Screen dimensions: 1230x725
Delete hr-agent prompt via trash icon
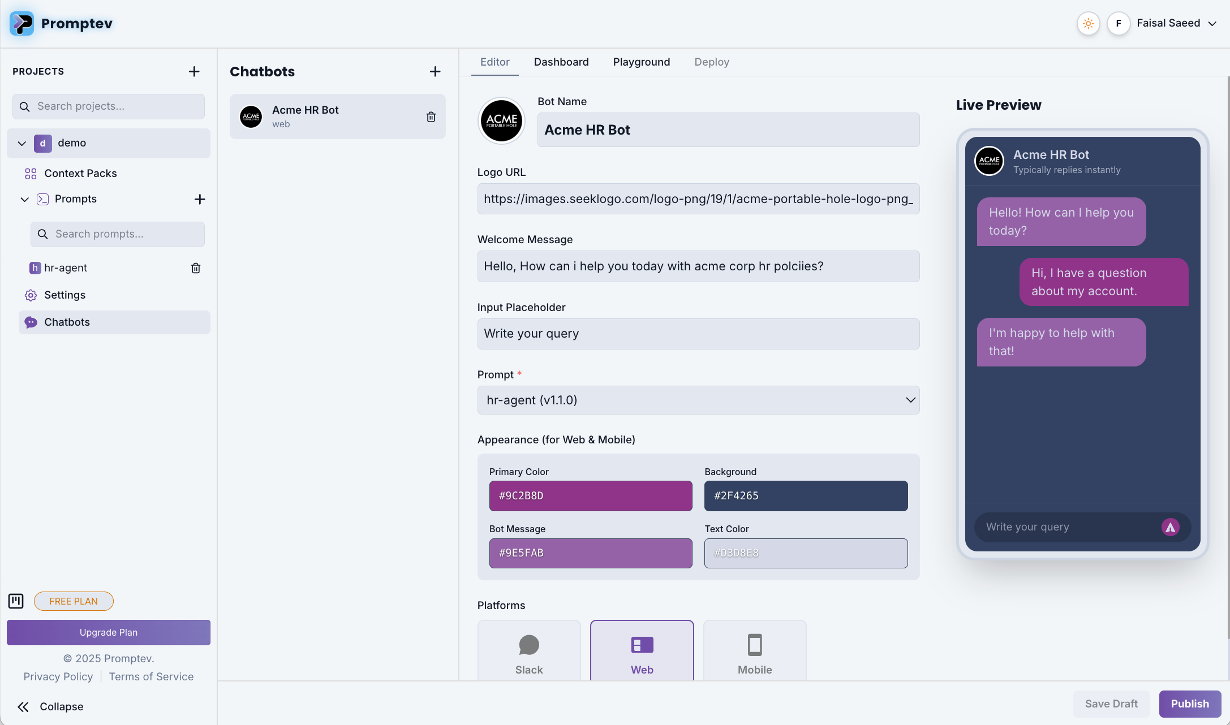(x=196, y=268)
